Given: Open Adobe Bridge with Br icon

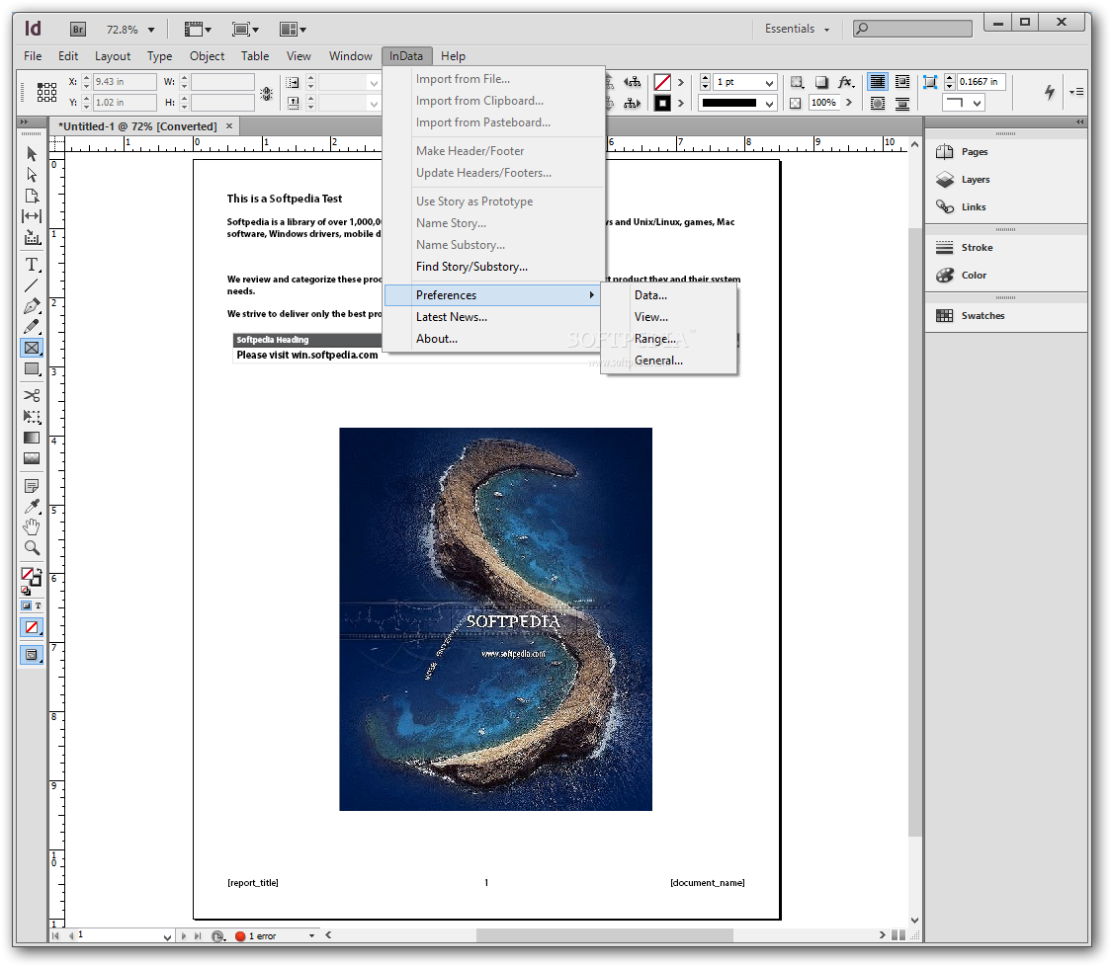Looking at the screenshot, I should pos(78,29).
